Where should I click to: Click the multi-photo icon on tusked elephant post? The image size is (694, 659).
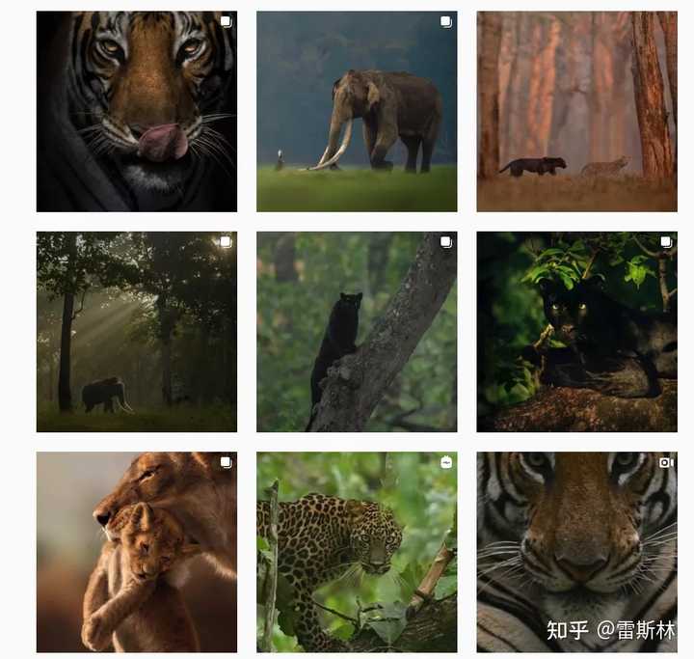(445, 22)
